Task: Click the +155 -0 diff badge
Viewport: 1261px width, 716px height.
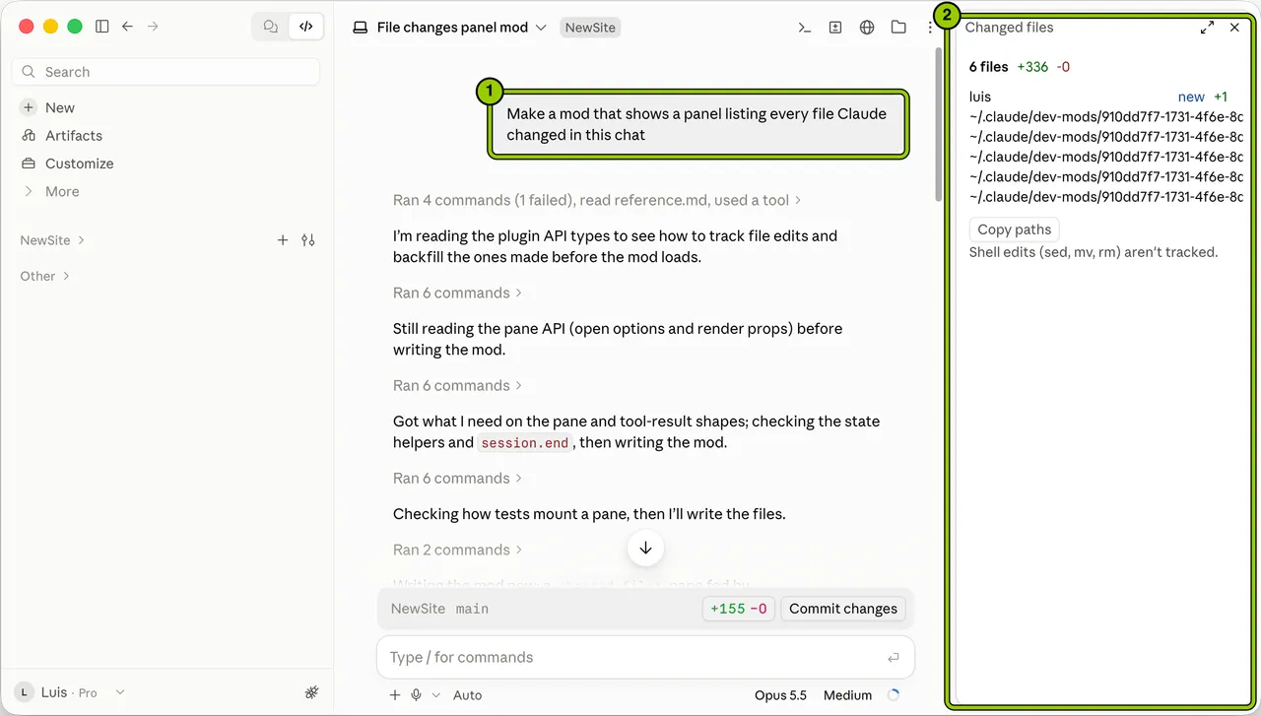Action: point(739,609)
